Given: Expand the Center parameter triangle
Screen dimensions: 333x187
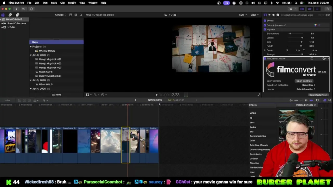Looking at the screenshot, I should (x=265, y=50).
